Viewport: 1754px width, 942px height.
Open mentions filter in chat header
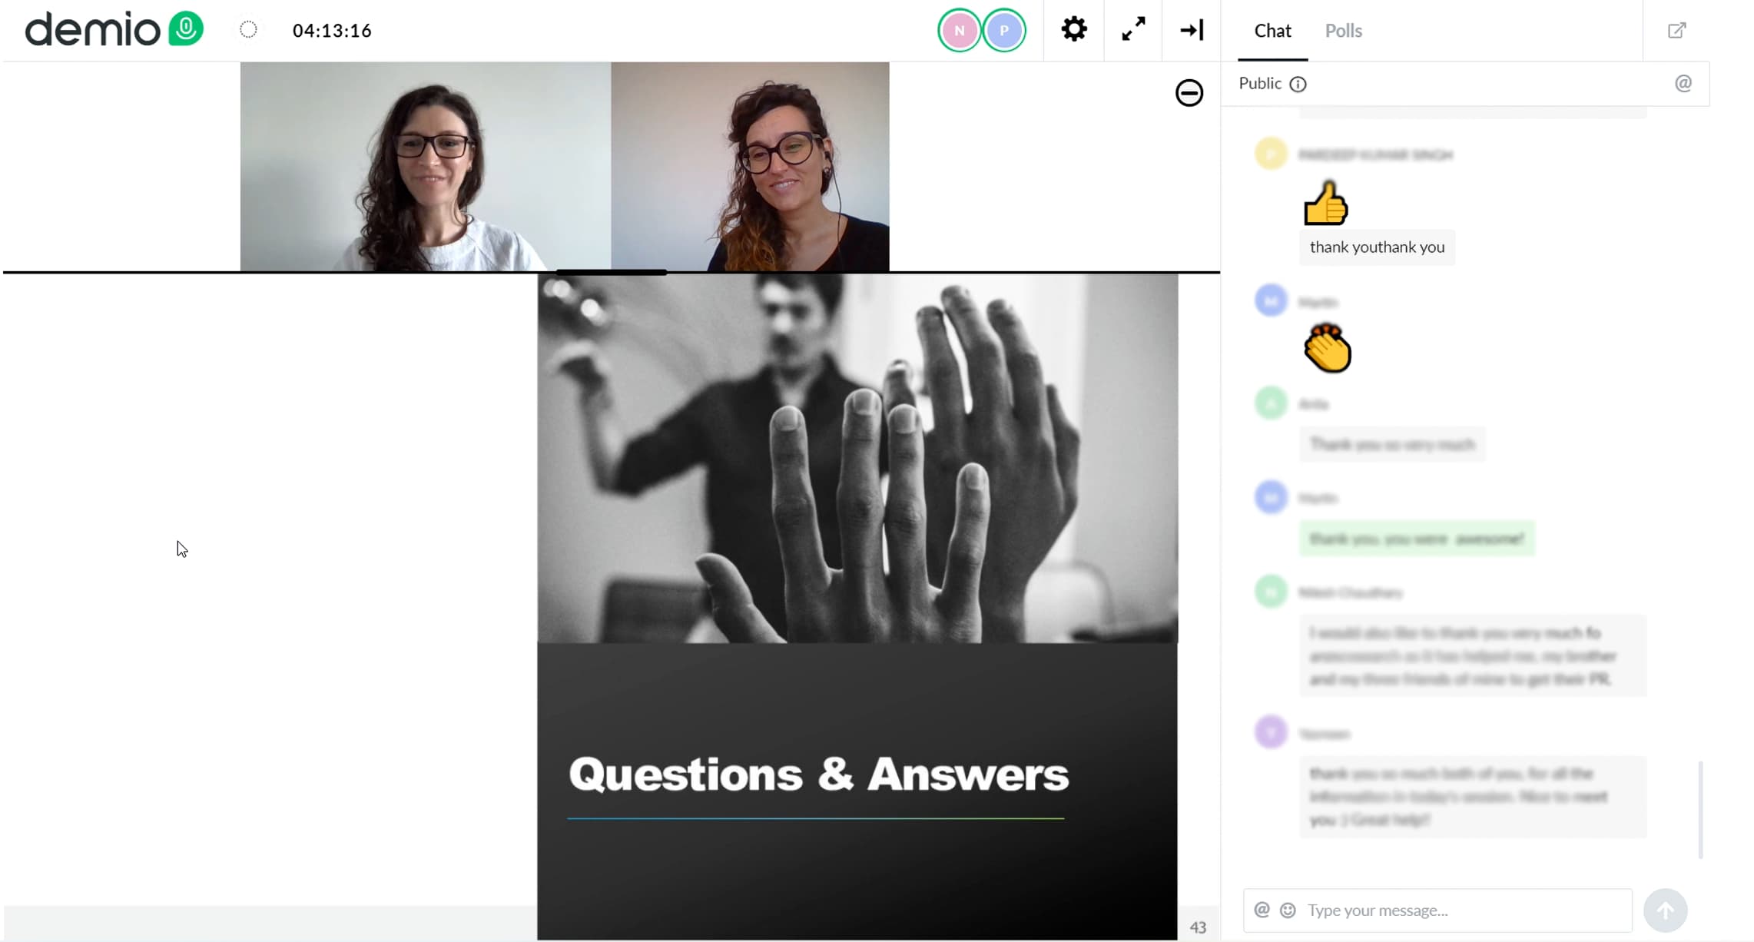tap(1683, 84)
